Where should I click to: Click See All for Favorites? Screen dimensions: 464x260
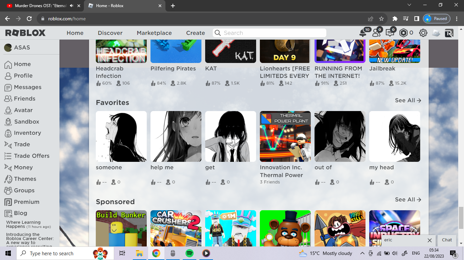408,100
